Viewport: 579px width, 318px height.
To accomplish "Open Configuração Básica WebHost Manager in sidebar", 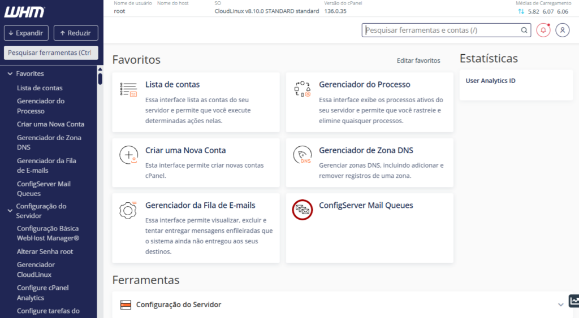I will (x=48, y=233).
